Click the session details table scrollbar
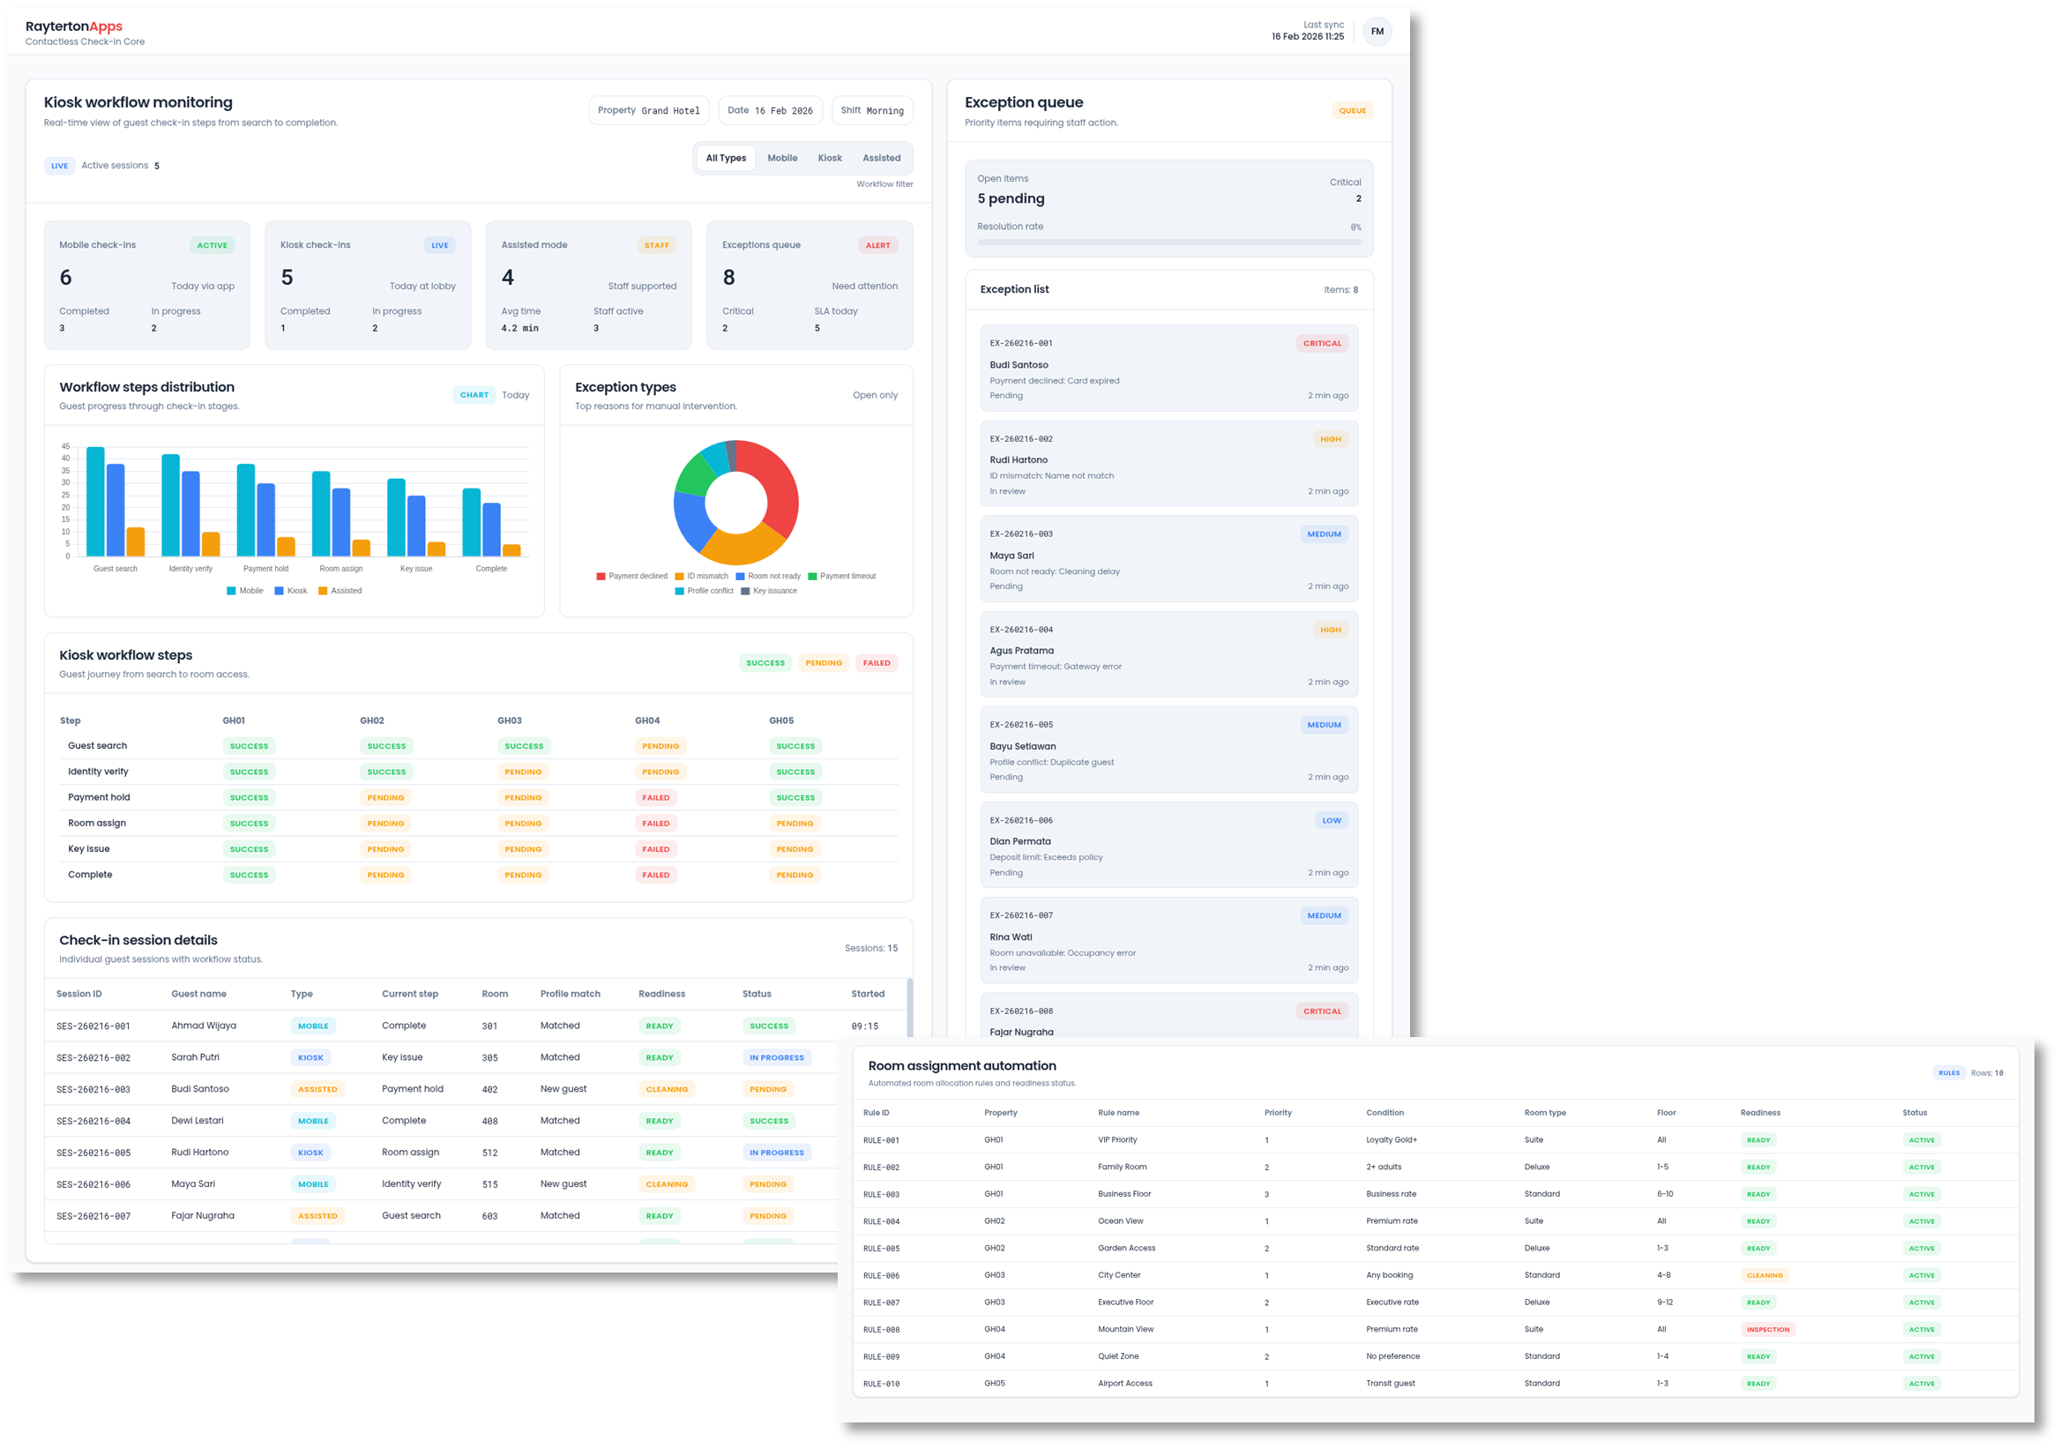This screenshot has height=1448, width=2060. pos(910,1010)
